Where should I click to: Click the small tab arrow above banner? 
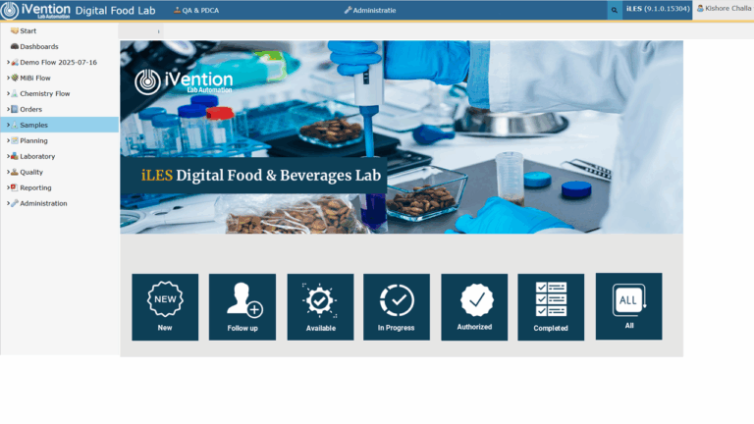click(x=158, y=31)
